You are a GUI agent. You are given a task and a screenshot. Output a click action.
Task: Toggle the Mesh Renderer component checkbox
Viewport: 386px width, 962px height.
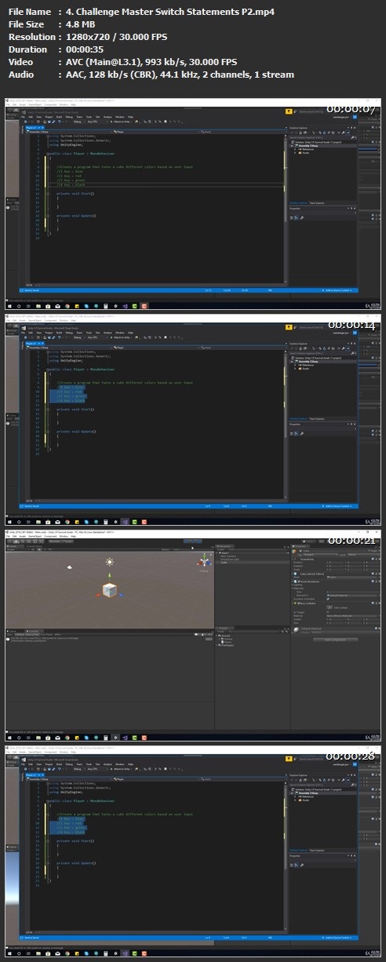click(x=299, y=581)
